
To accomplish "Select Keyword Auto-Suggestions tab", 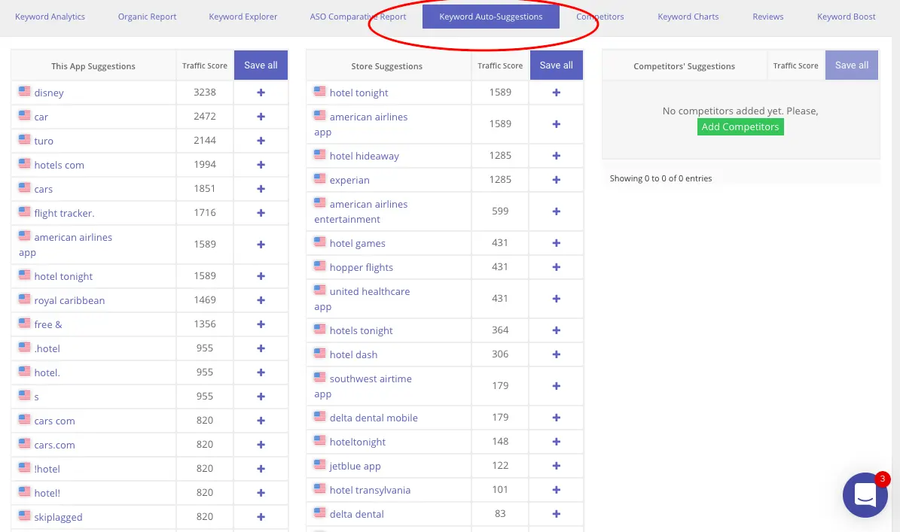I will 491,17.
